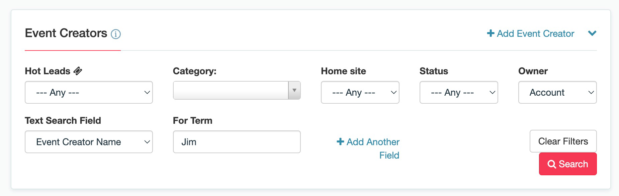This screenshot has height=196, width=619.
Task: Click the Clear Filters button
Action: (x=563, y=141)
